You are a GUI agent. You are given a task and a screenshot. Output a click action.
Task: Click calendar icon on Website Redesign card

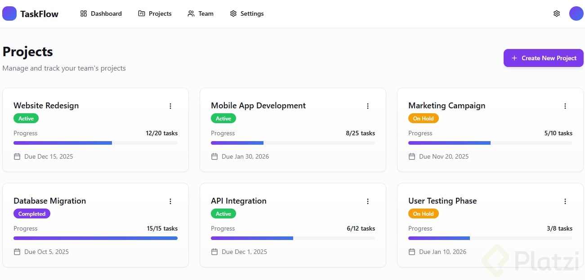(17, 156)
